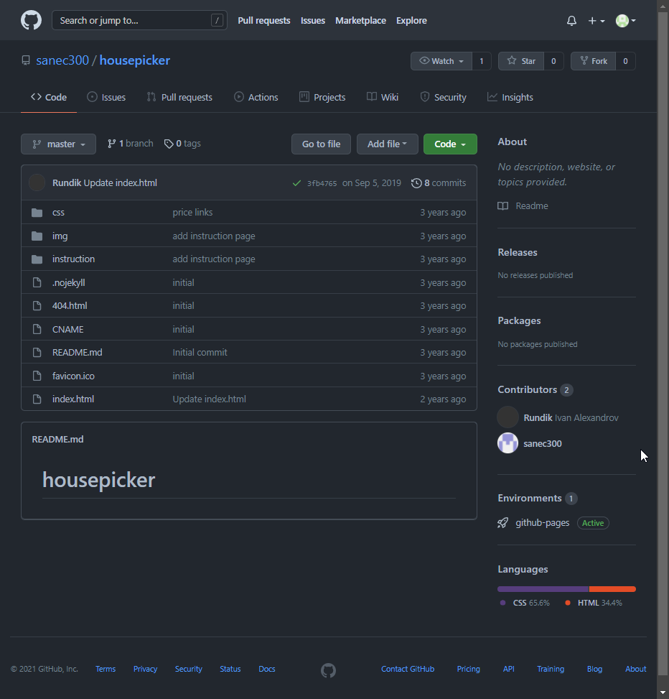Open the img folder
Image resolution: width=669 pixels, height=699 pixels.
click(x=60, y=236)
